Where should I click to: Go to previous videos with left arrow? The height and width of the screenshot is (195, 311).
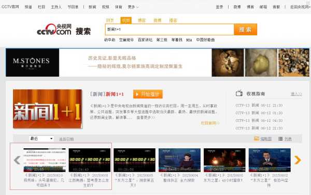click(x=17, y=160)
